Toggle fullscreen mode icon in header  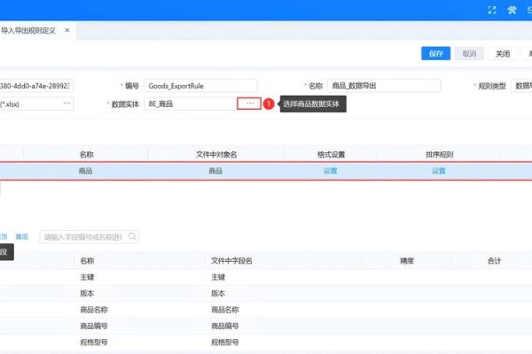492,10
